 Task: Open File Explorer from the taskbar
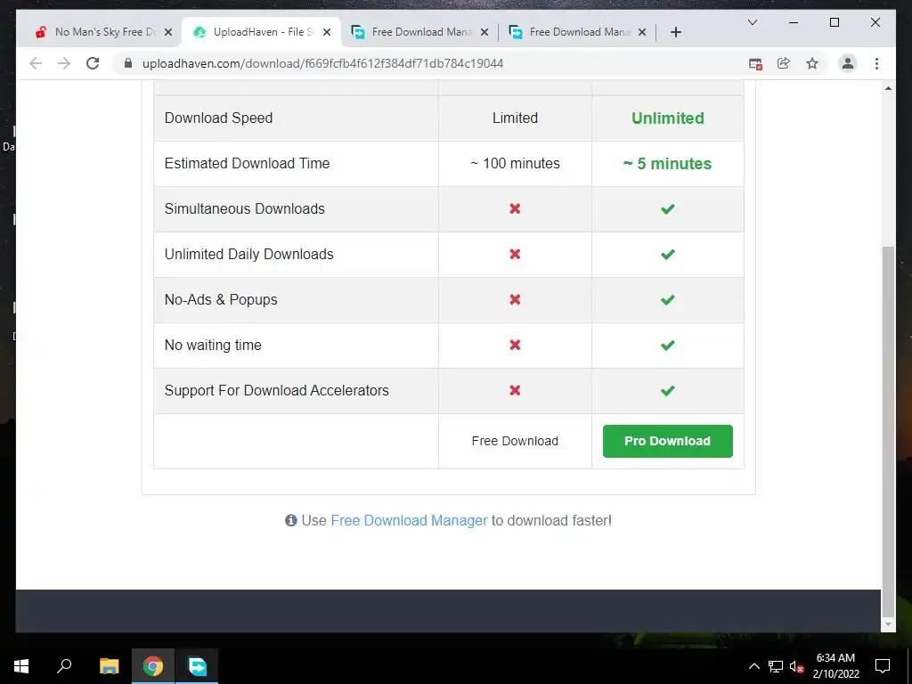coord(109,666)
